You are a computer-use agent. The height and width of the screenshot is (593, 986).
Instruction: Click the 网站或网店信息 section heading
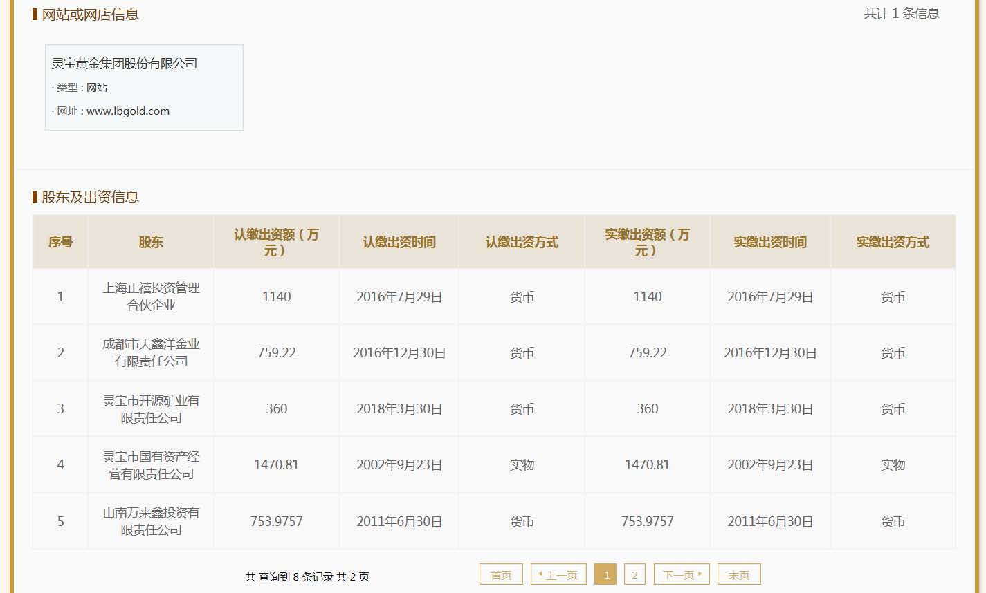(x=90, y=15)
